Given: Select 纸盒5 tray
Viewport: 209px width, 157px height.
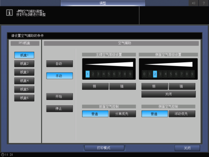Looking at the screenshot, I should point(24,89).
